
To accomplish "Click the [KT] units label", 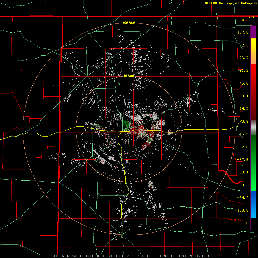I will 245,20.
